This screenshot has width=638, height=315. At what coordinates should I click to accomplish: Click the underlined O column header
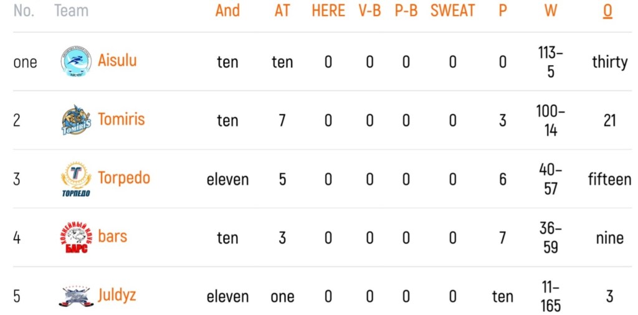[x=607, y=11]
